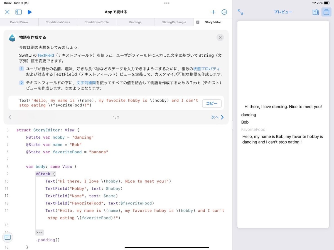Click line number 12 in the gutter
This screenshot has width=334, height=250.
coord(7,196)
